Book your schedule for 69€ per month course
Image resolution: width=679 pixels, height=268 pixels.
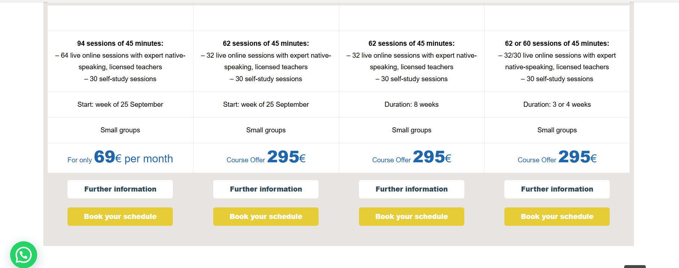[x=120, y=216]
